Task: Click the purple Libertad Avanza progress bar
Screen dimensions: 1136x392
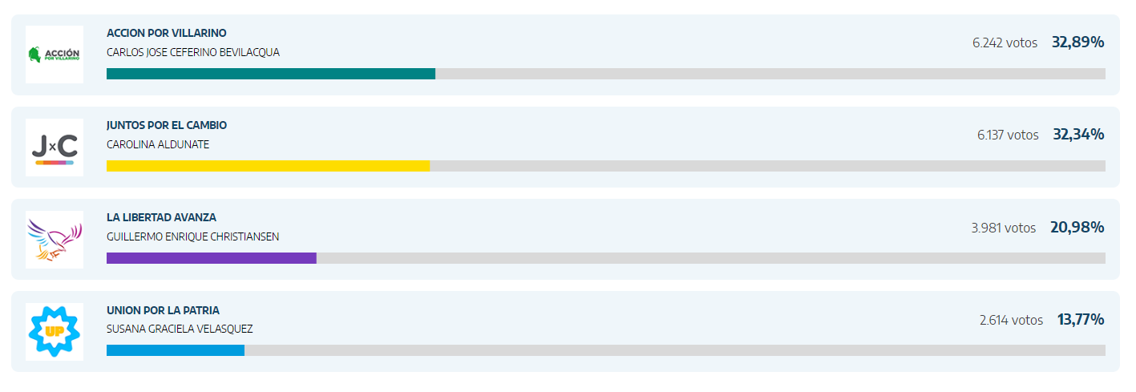Action: 212,258
